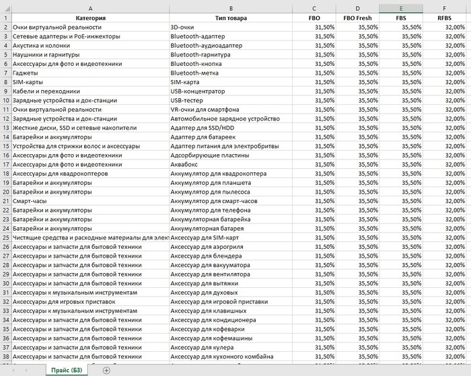Select cell Bluetooth-кнопка
Image resolution: width=471 pixels, height=376 pixels.
coord(231,64)
